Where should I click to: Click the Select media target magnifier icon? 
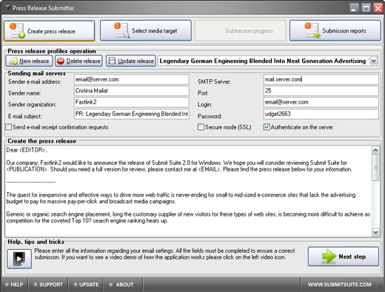tap(122, 30)
